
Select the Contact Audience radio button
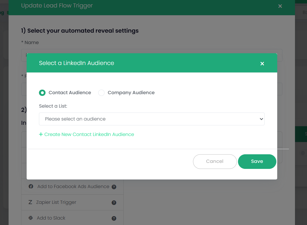point(42,93)
